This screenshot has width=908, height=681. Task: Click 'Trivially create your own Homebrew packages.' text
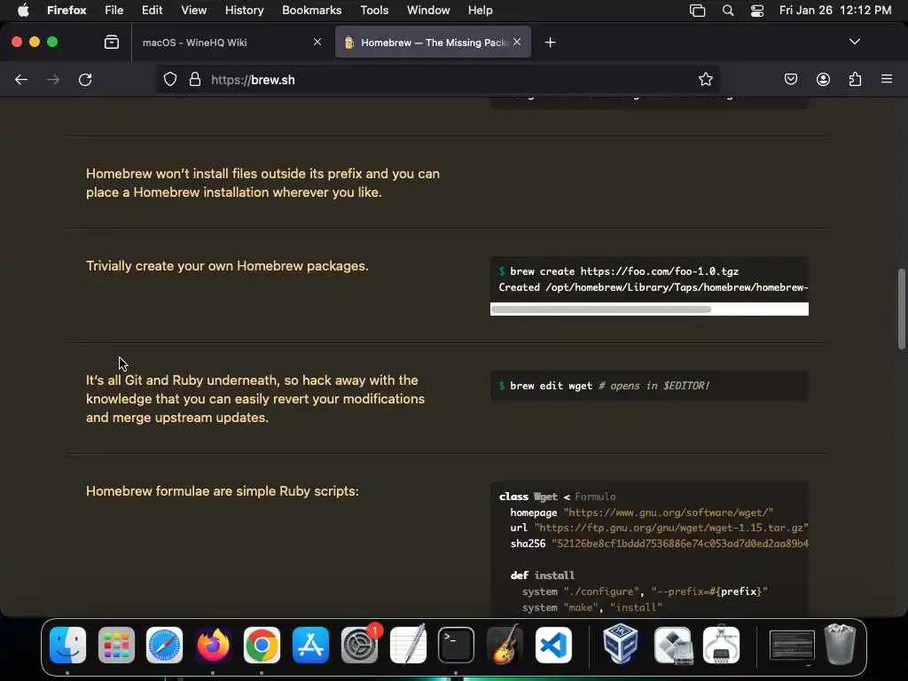[x=227, y=266]
